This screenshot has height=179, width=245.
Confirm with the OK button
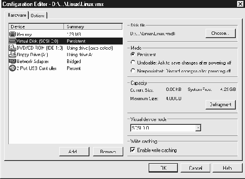[163, 168]
